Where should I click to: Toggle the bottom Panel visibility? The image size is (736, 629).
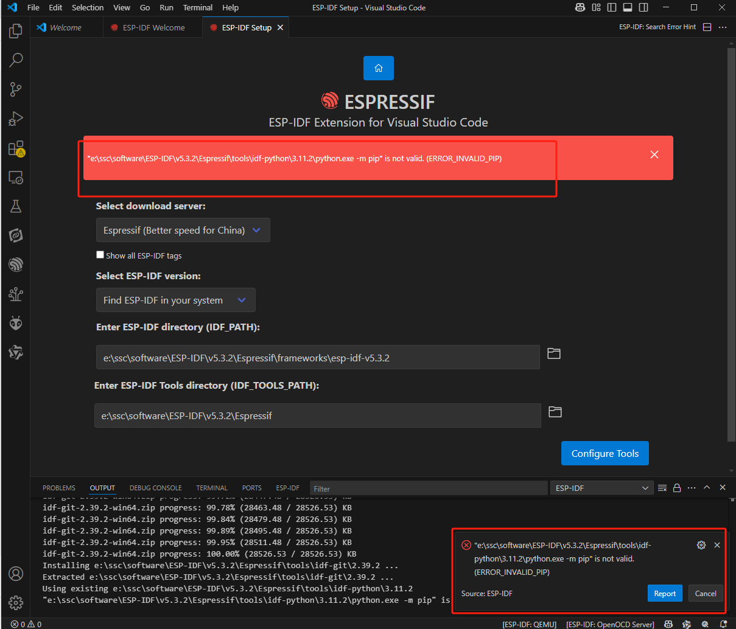(628, 7)
